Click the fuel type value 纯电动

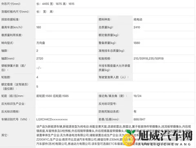click(x=138, y=20)
